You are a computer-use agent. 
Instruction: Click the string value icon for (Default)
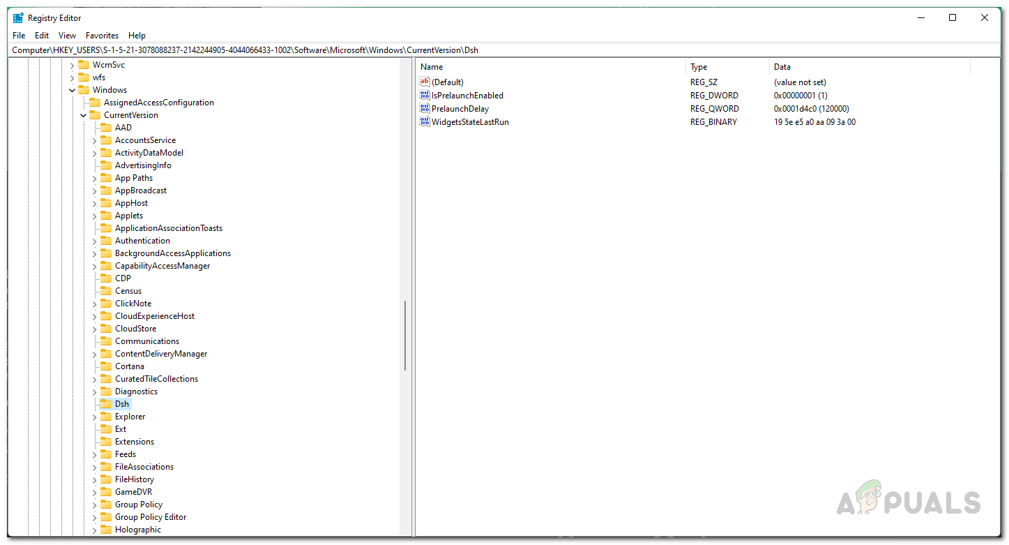(x=425, y=82)
